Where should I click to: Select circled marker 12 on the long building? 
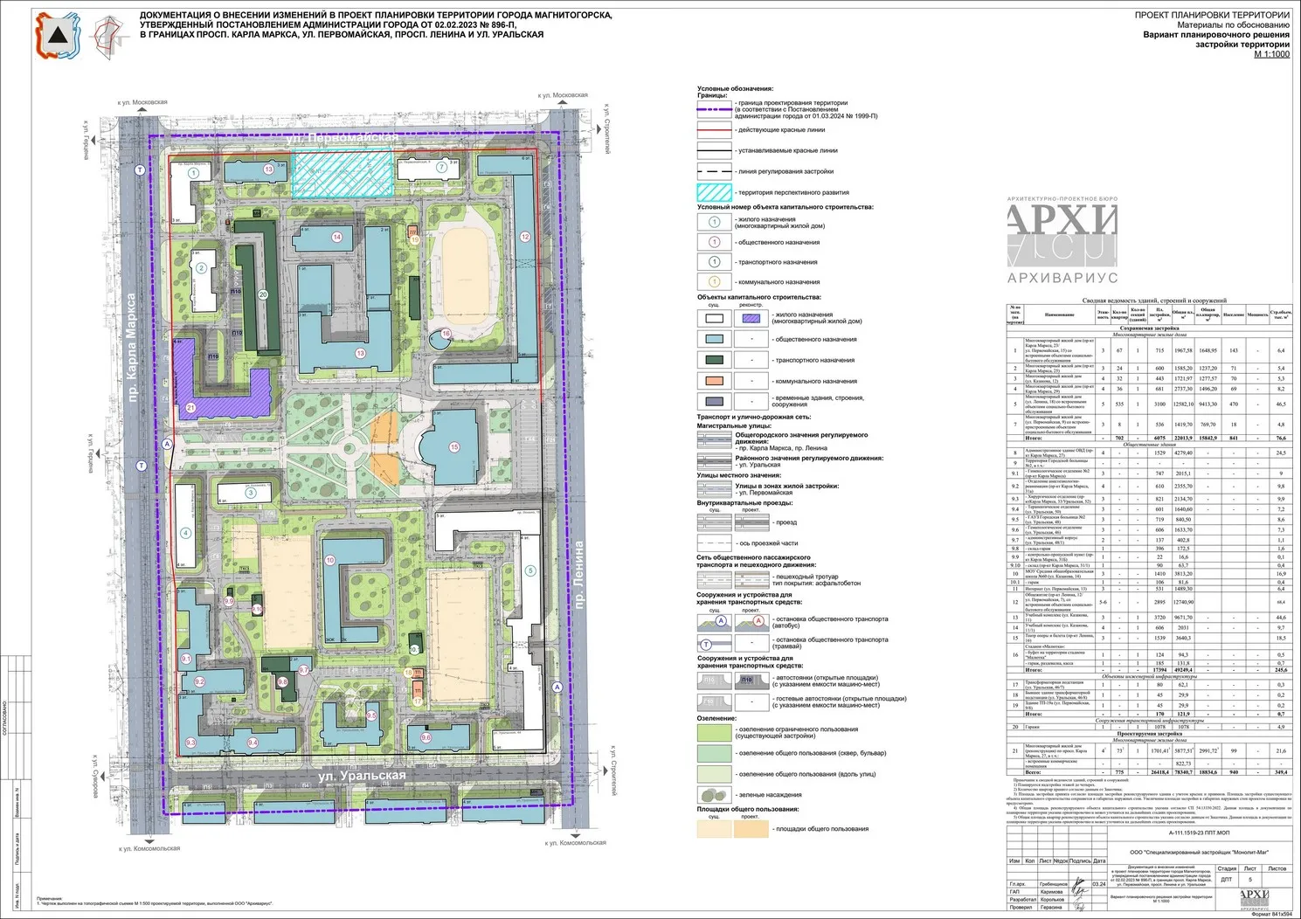tap(524, 237)
